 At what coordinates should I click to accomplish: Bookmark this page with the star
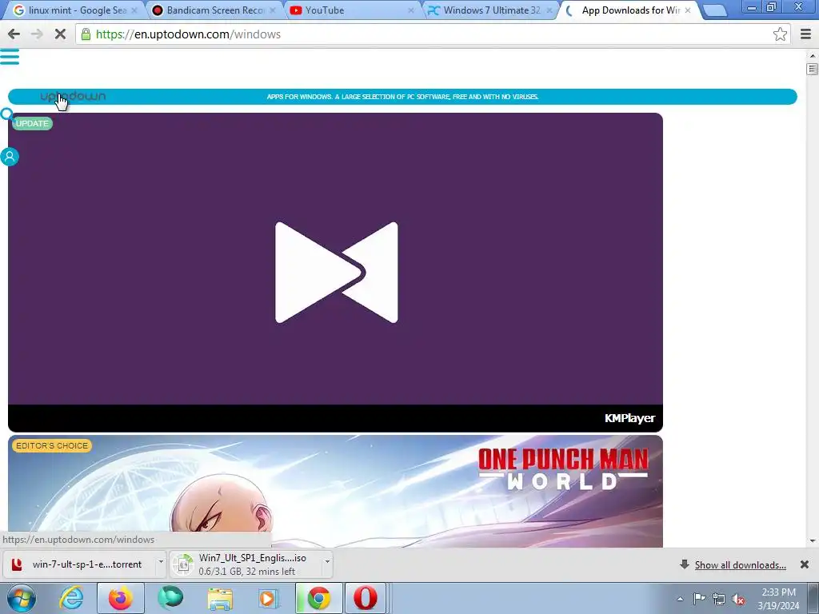(780, 34)
